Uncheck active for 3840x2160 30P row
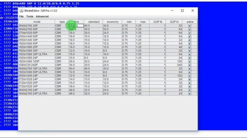247x138 pixels. [x=189, y=26]
